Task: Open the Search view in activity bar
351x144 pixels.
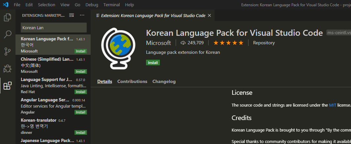Action: pos(8,34)
